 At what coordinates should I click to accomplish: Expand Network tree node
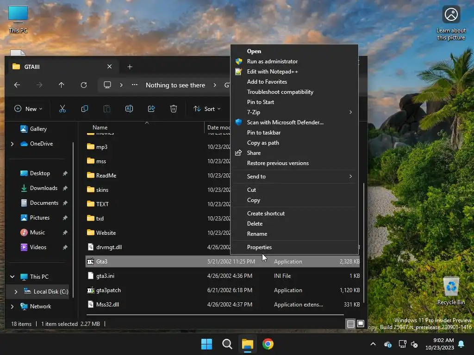point(12,306)
